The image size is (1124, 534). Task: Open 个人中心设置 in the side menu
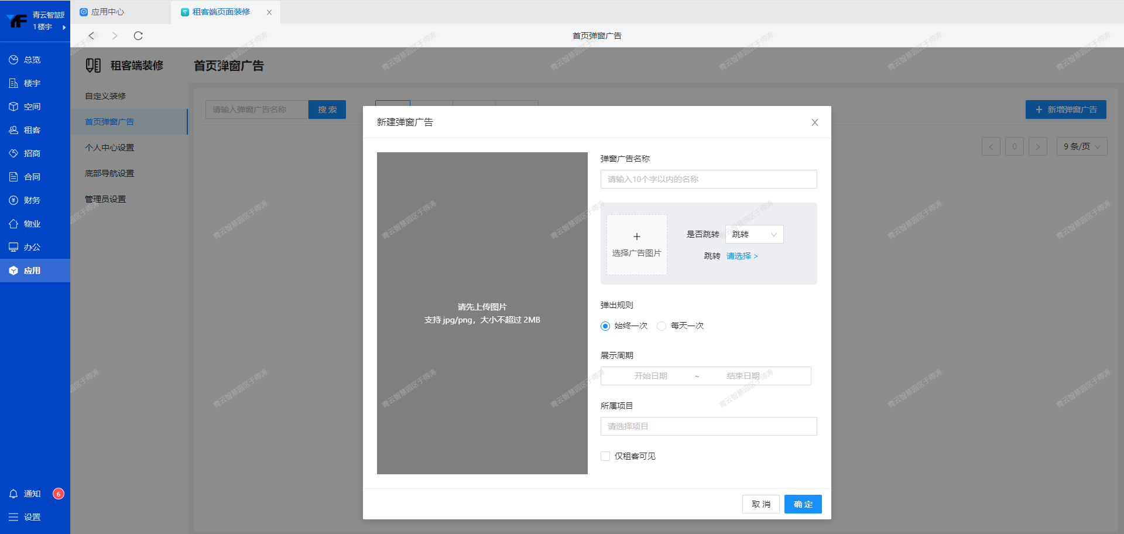click(109, 148)
